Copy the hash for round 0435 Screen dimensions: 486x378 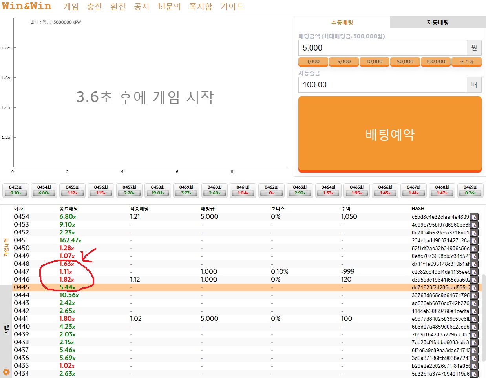pyautogui.click(x=474, y=366)
